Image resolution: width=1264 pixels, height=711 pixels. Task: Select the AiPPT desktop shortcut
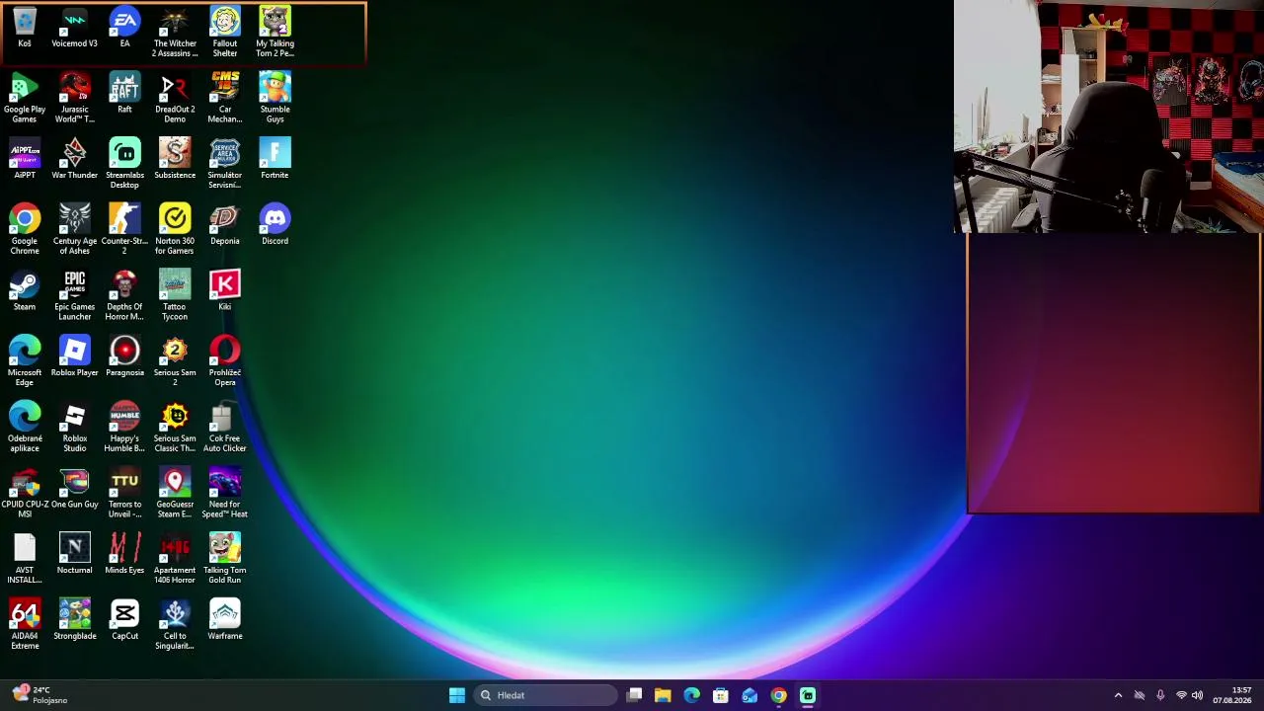click(25, 160)
